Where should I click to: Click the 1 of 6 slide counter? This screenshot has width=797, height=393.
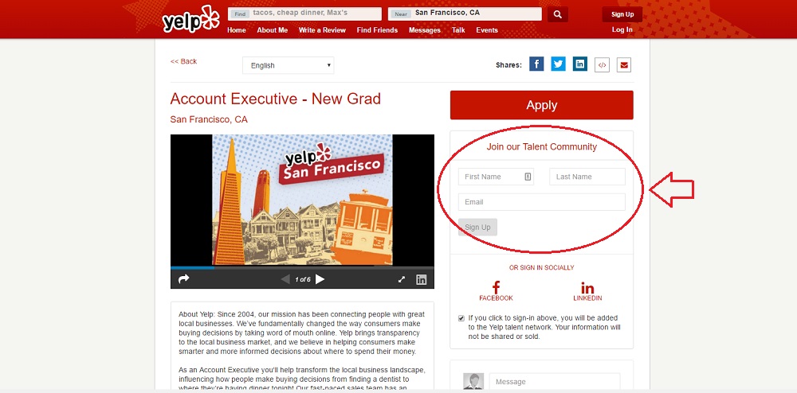tap(303, 279)
